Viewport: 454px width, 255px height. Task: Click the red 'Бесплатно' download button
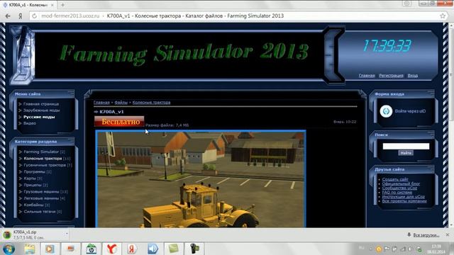(x=119, y=121)
